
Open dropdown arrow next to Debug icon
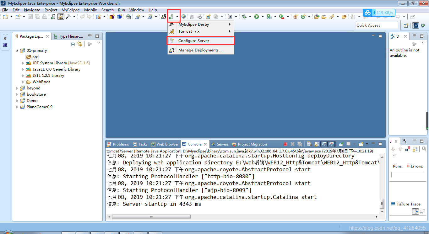(250, 17)
